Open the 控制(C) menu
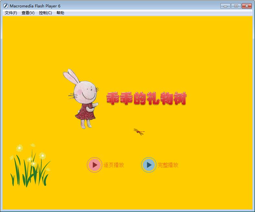This screenshot has height=212, width=255. 45,13
